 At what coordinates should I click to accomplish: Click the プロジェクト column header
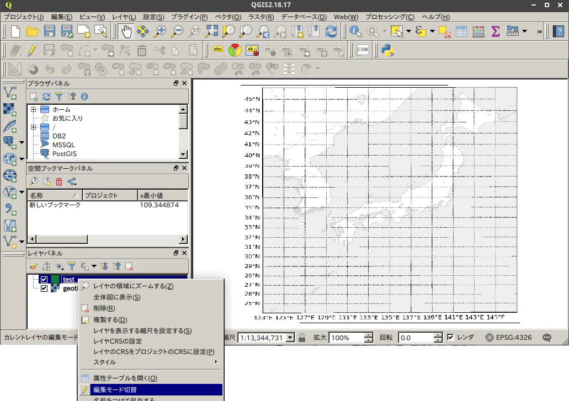tap(110, 195)
